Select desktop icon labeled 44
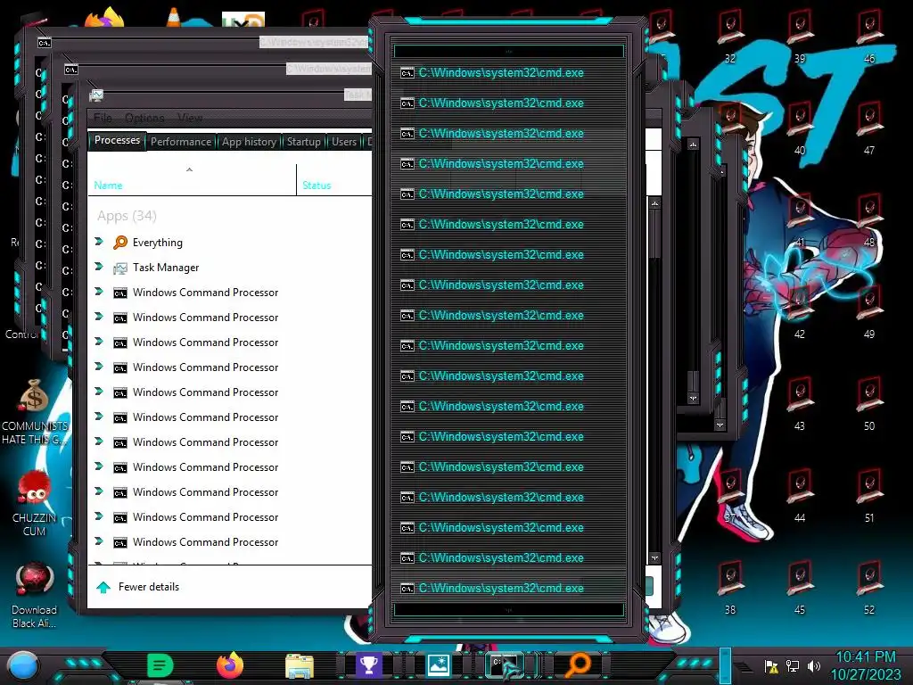Viewport: 913px width, 685px height. coord(800,495)
